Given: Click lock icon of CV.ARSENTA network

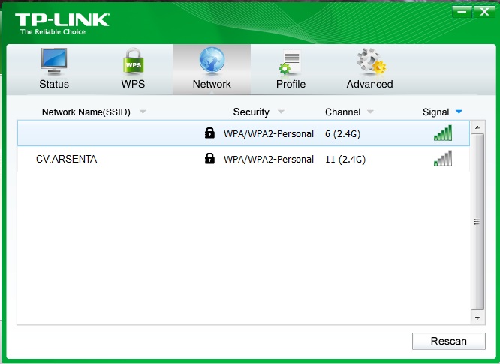Looking at the screenshot, I should [209, 158].
